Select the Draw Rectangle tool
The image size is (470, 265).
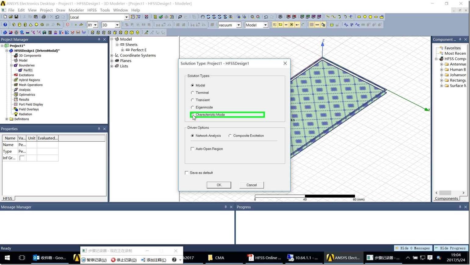[359, 17]
